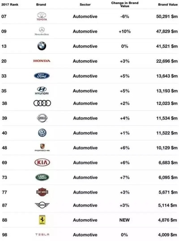Select the Tesla wordmark logo
179x241 pixels.
coord(42,235)
